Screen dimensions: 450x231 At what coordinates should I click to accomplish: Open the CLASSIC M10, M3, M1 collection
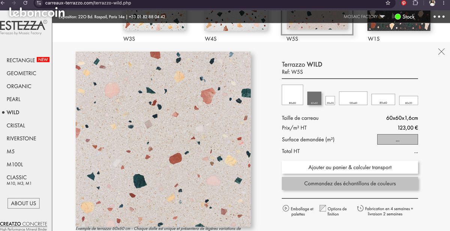pyautogui.click(x=19, y=180)
